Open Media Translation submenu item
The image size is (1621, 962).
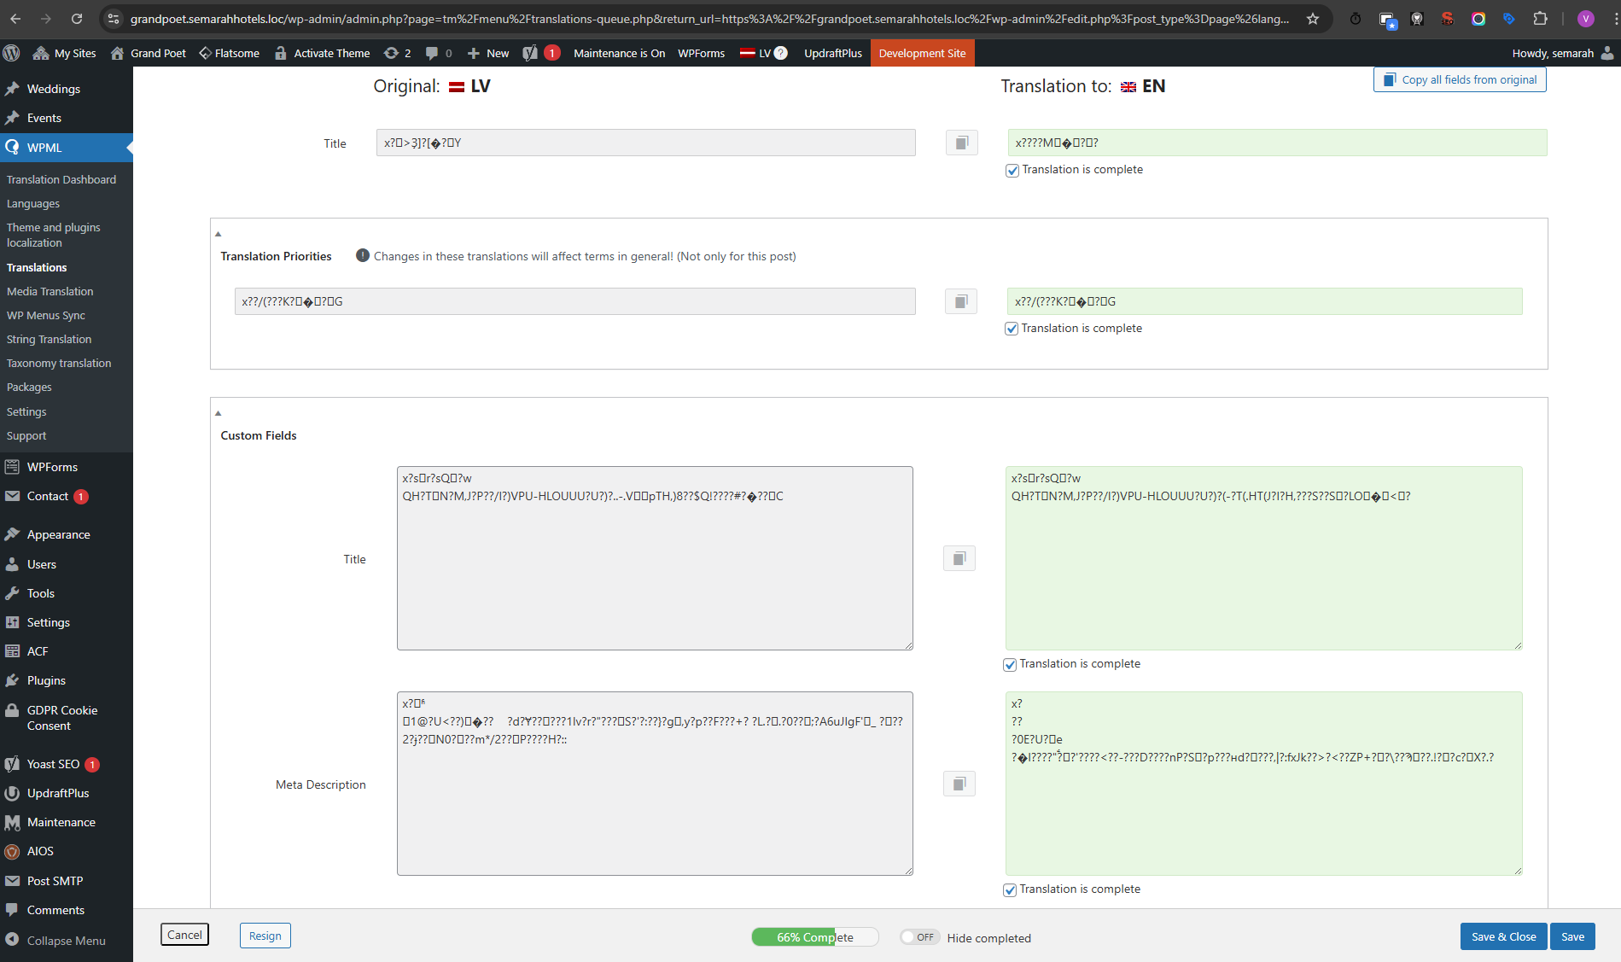point(50,291)
